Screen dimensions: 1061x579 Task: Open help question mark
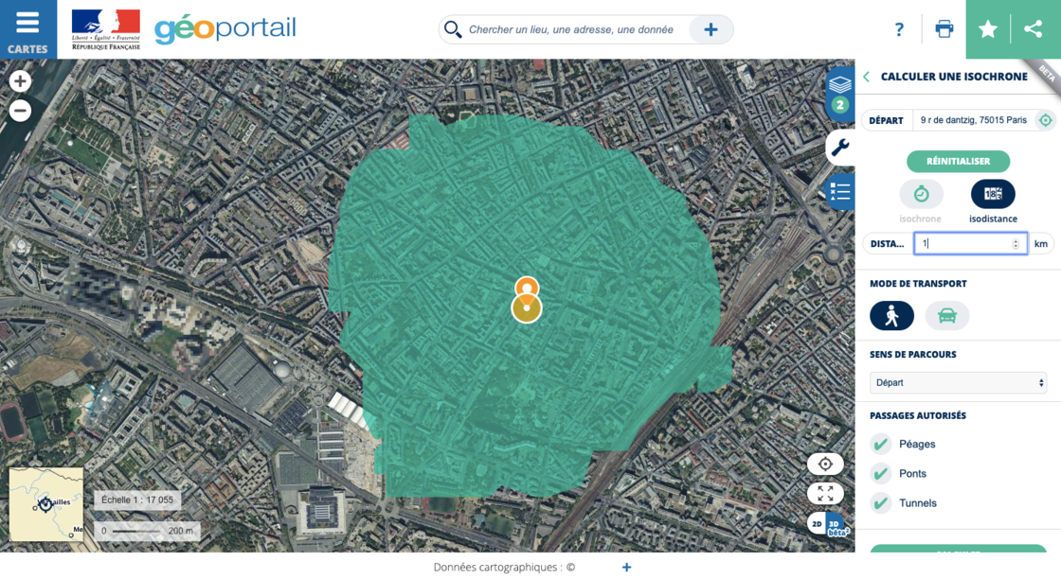899,29
